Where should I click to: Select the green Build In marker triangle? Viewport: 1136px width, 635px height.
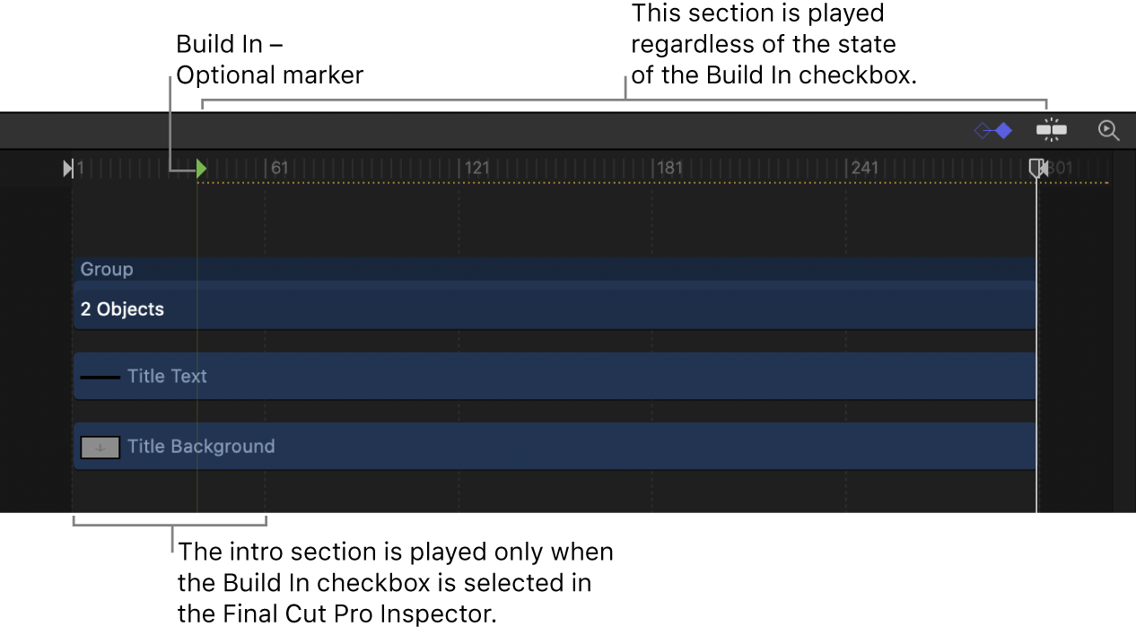pyautogui.click(x=201, y=168)
